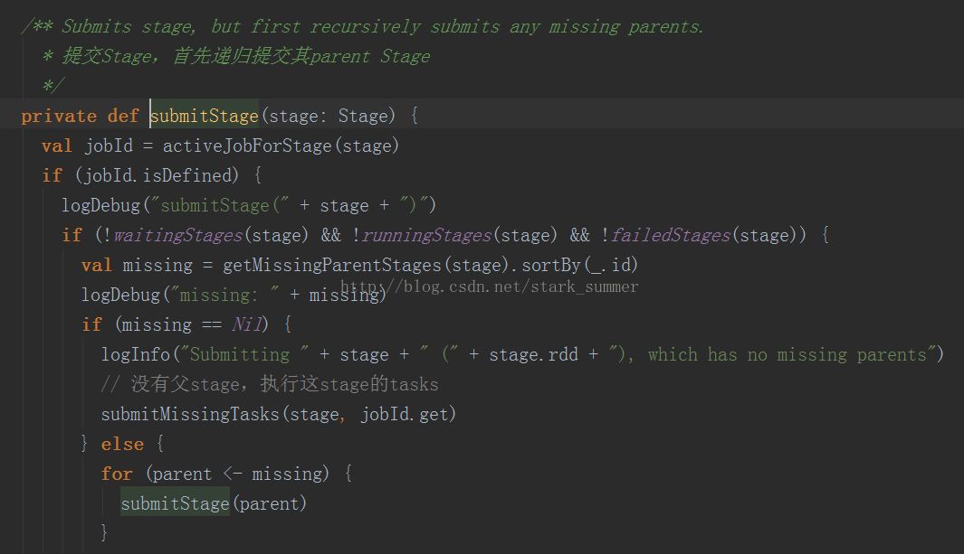Click the logInfo function call
The image size is (964, 554).
click(x=135, y=354)
